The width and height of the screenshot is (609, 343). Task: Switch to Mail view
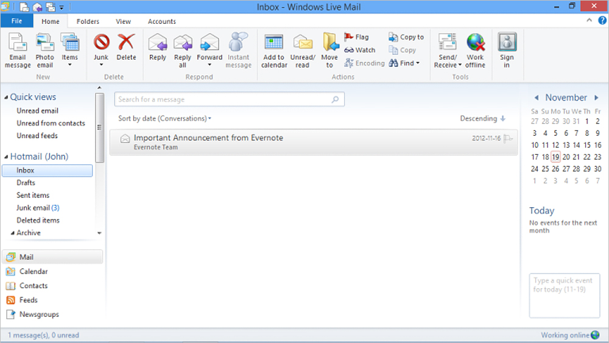pyautogui.click(x=53, y=257)
